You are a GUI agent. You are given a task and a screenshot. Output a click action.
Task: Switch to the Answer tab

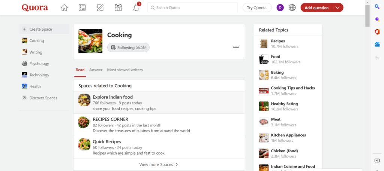pyautogui.click(x=96, y=70)
